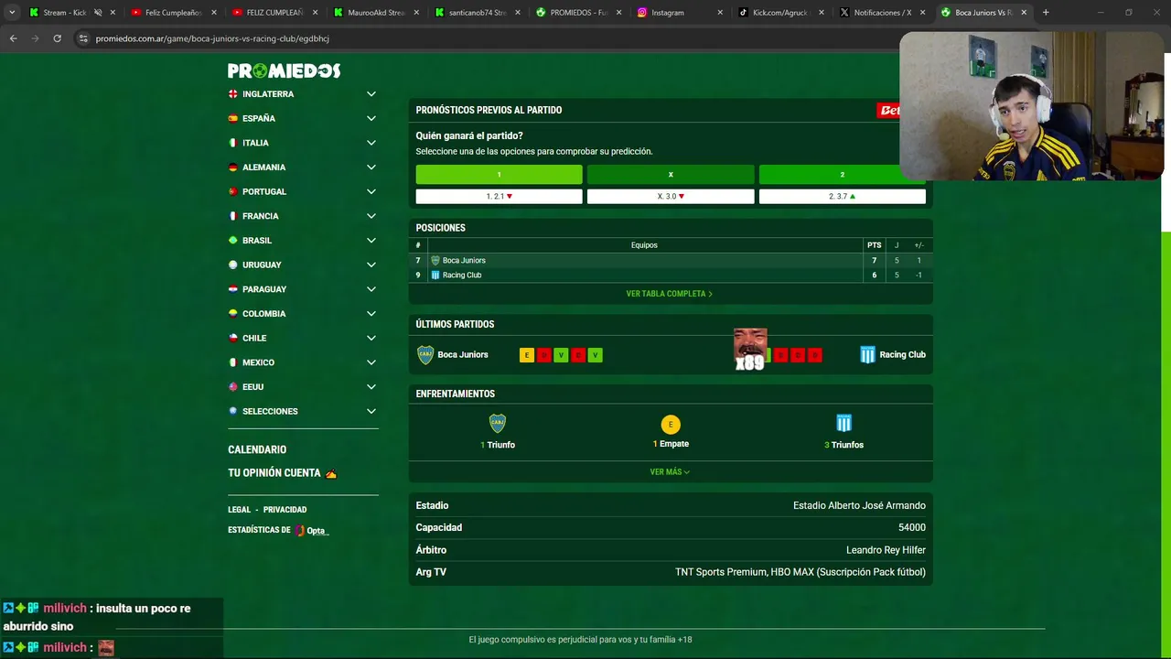Click the Paraguay flag icon
Viewport: 1171px width, 659px height.
pyautogui.click(x=233, y=289)
